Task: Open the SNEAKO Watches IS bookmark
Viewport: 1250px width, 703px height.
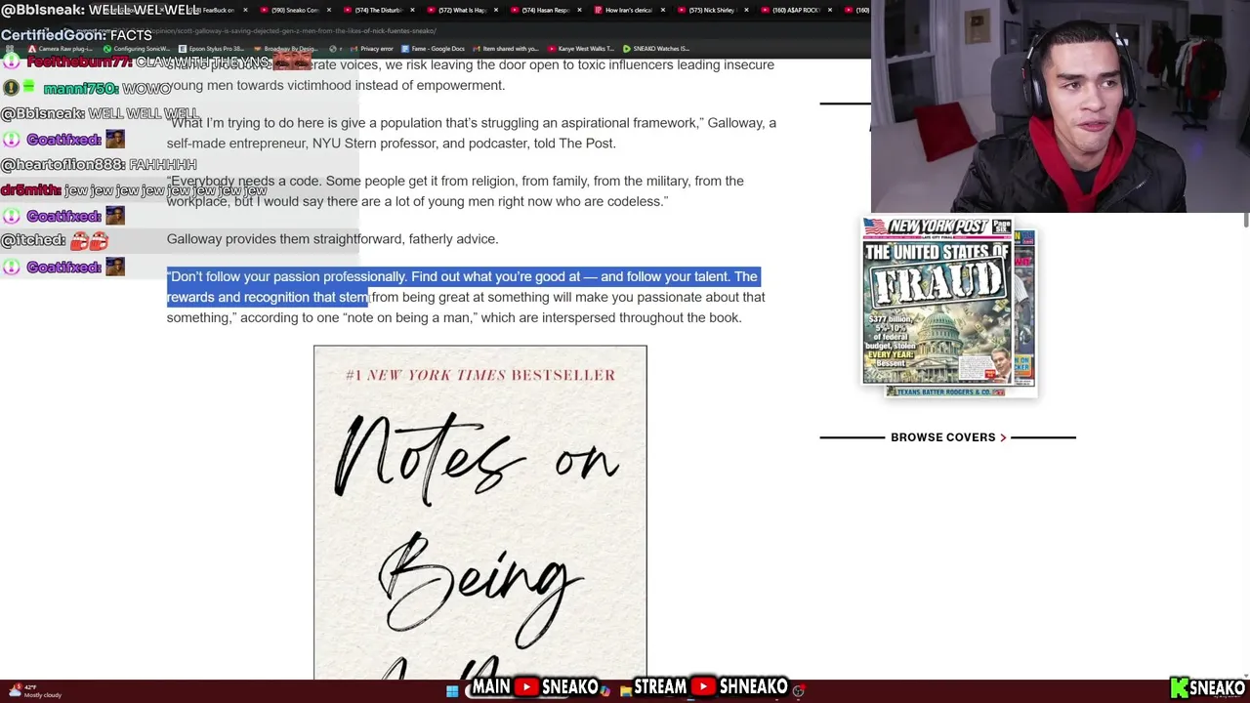Action: click(x=656, y=48)
